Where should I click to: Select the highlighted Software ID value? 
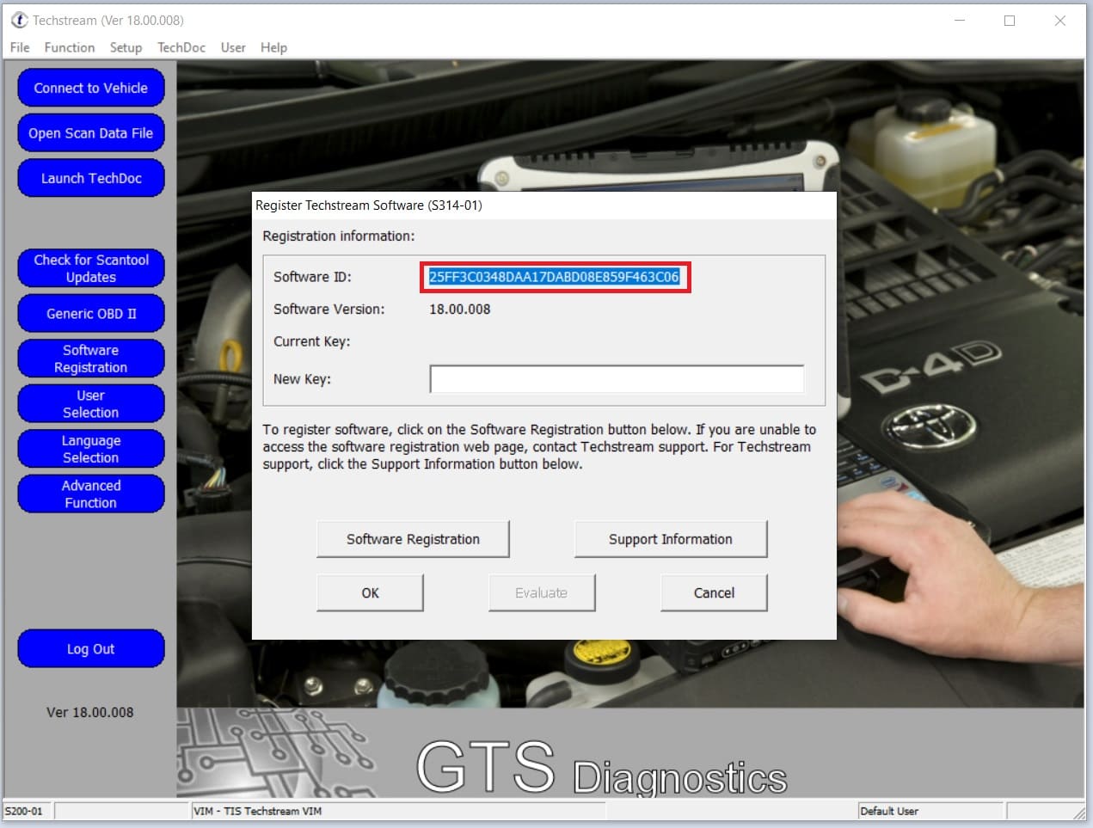555,277
